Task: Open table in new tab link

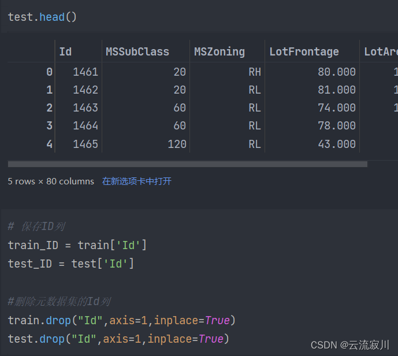Action: (136, 181)
